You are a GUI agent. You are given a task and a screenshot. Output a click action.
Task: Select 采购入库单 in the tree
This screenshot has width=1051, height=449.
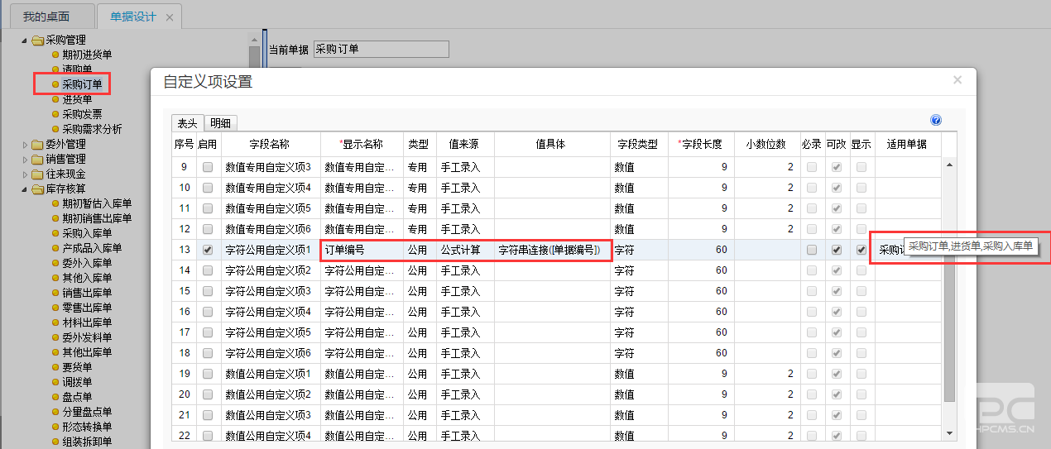pyautogui.click(x=87, y=233)
